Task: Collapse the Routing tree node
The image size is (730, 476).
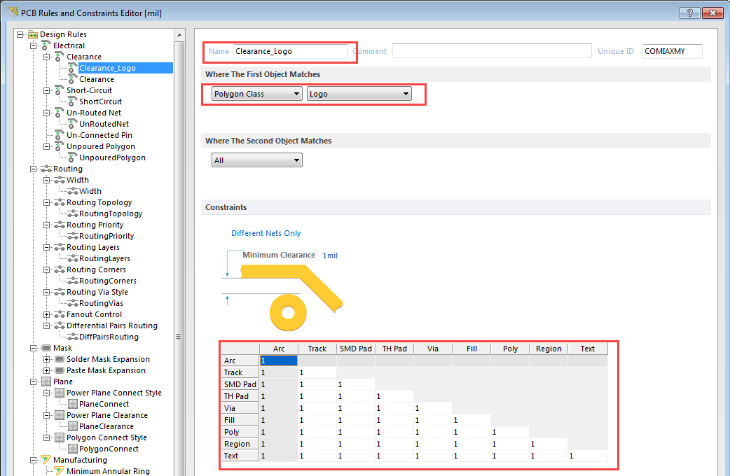Action: click(34, 169)
